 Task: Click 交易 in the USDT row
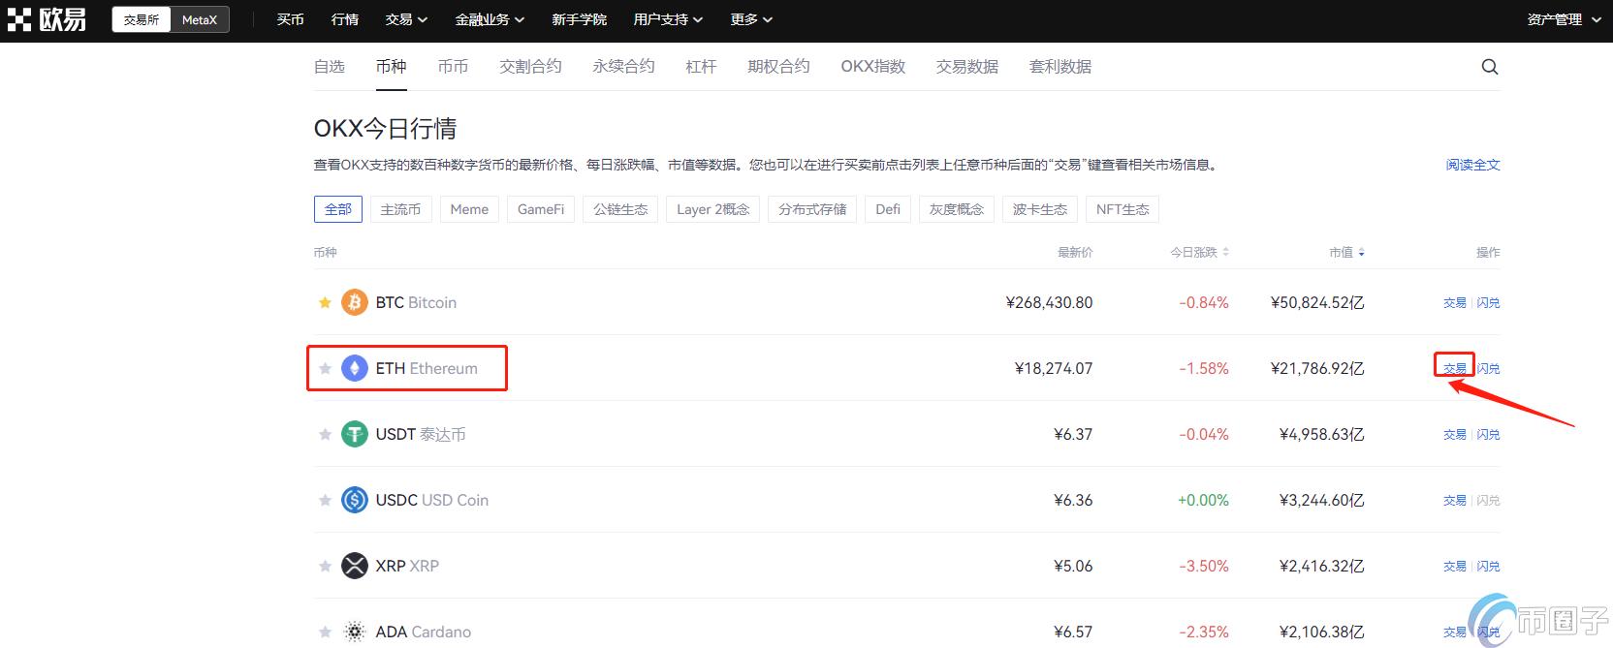click(1455, 435)
